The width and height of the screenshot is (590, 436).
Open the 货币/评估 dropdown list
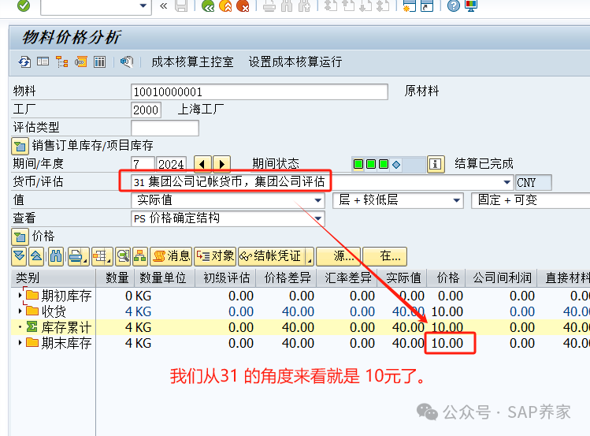coord(507,182)
